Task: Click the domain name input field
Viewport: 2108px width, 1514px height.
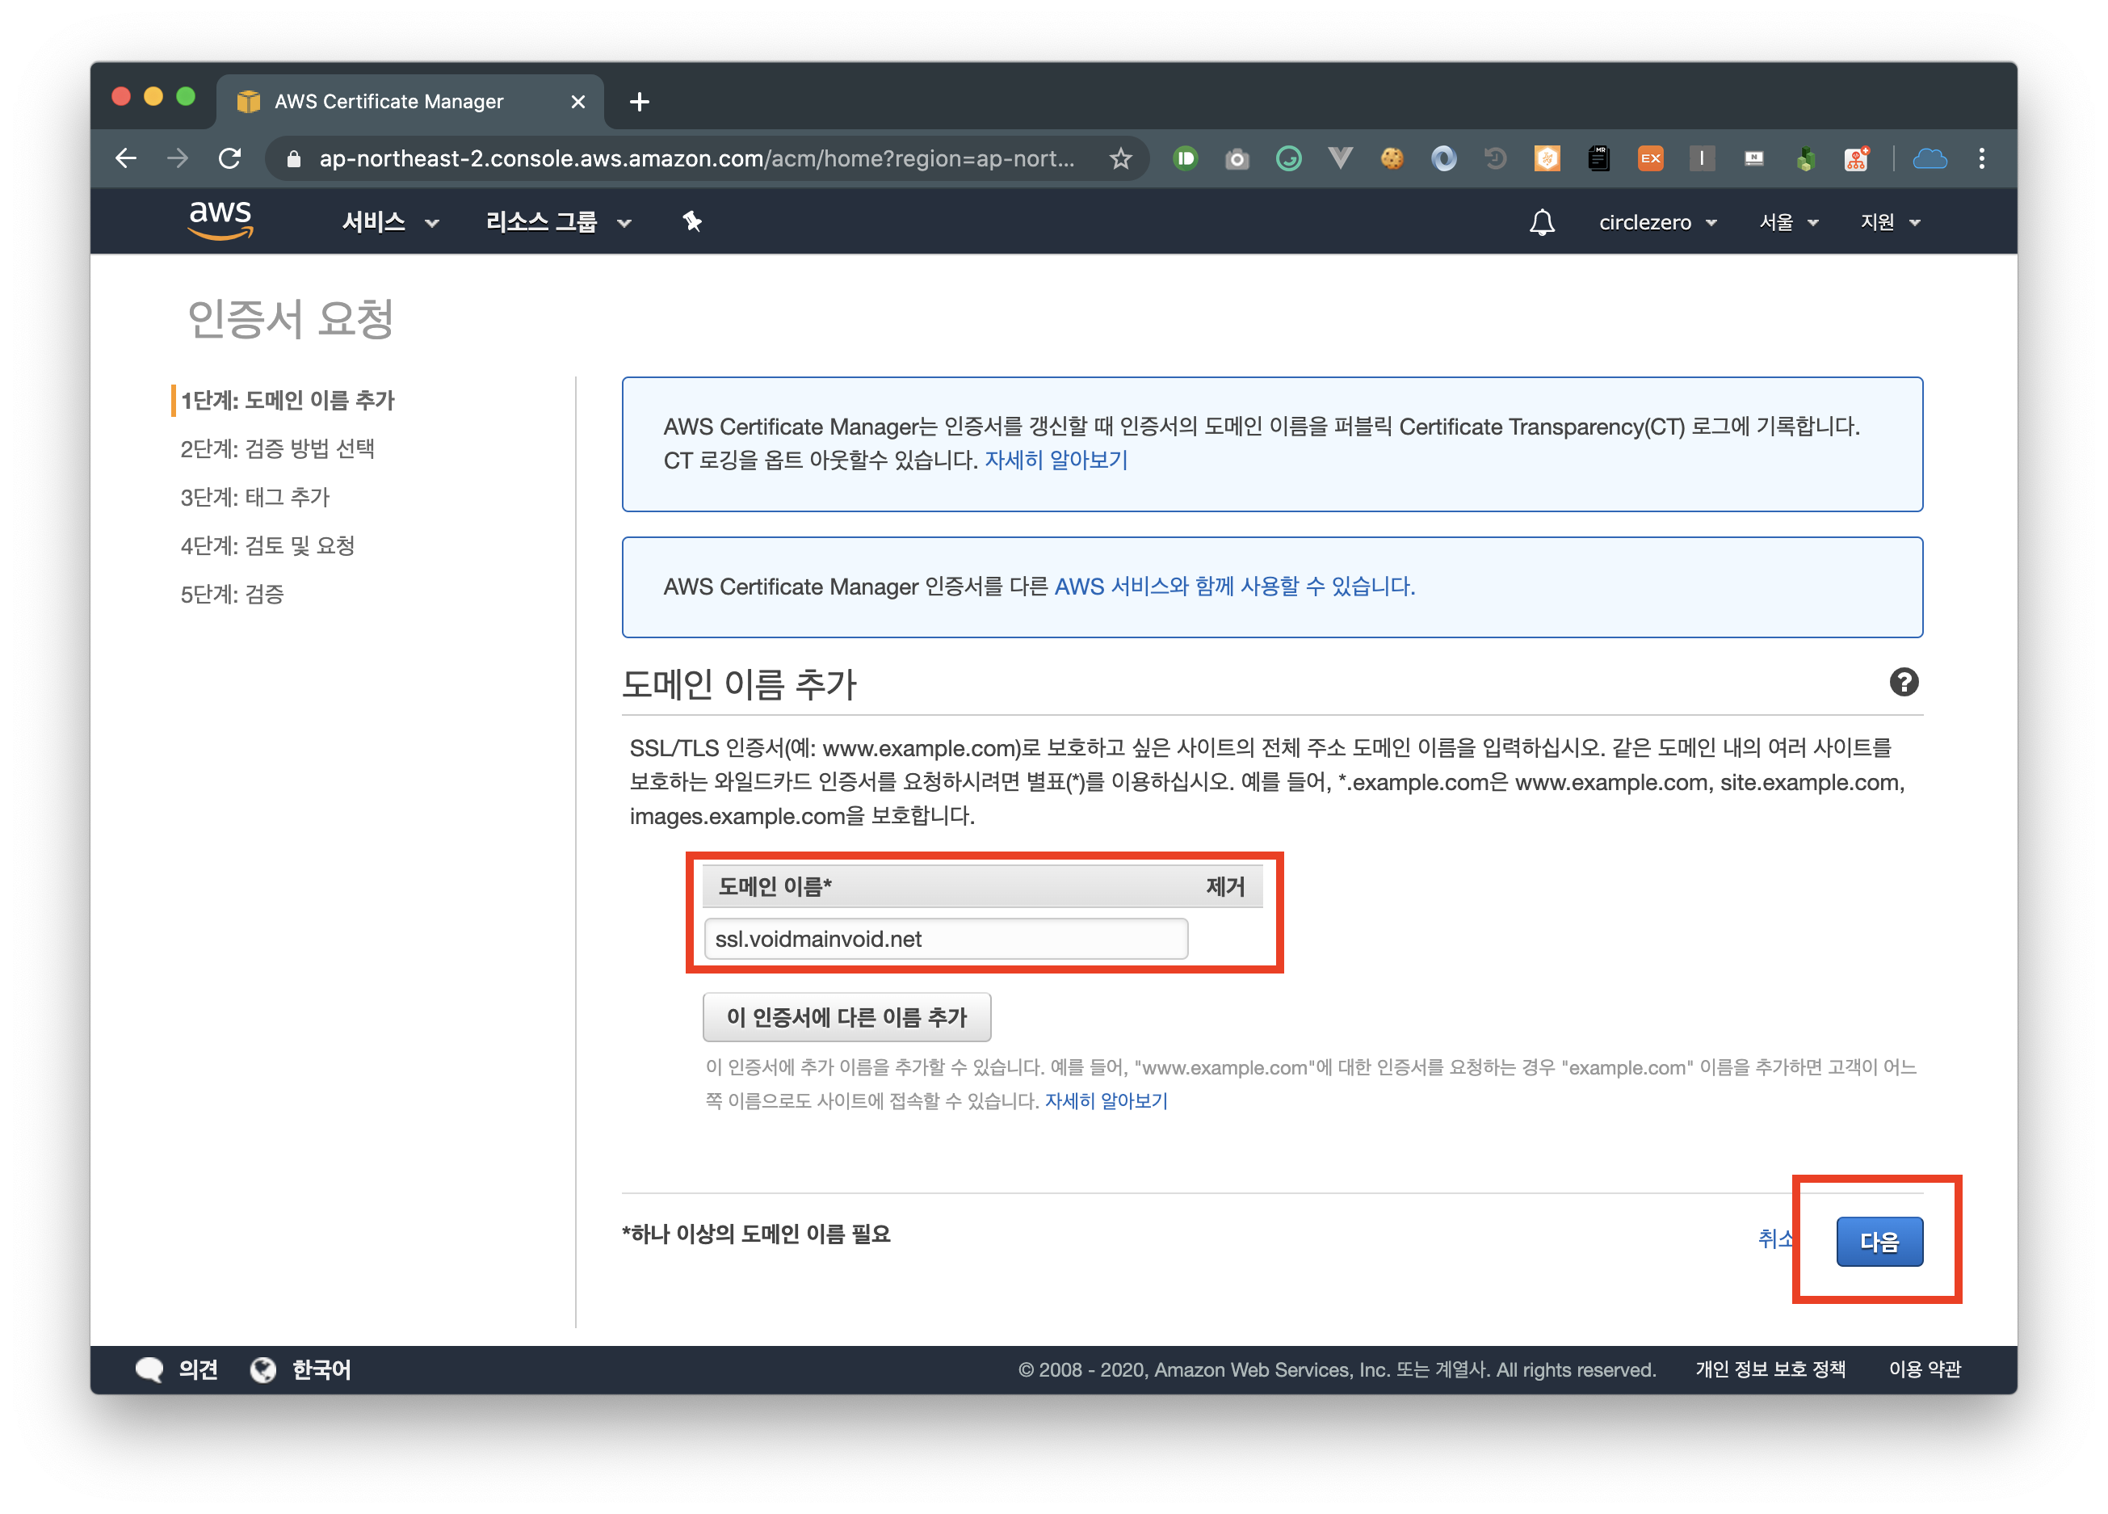Action: tap(945, 940)
